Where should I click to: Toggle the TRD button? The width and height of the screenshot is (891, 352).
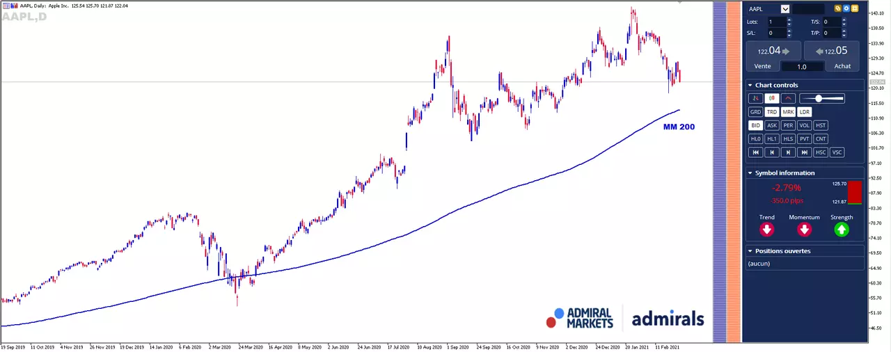click(x=772, y=112)
